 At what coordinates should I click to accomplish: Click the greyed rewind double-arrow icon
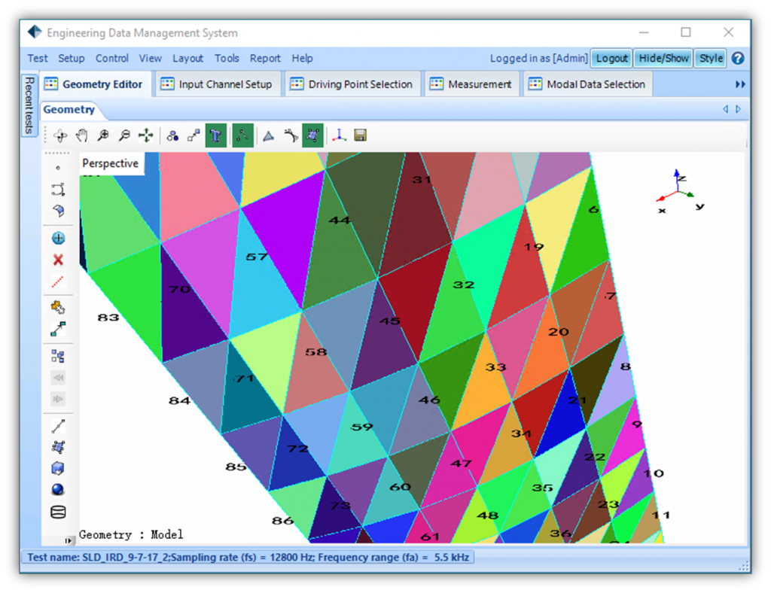pos(58,377)
